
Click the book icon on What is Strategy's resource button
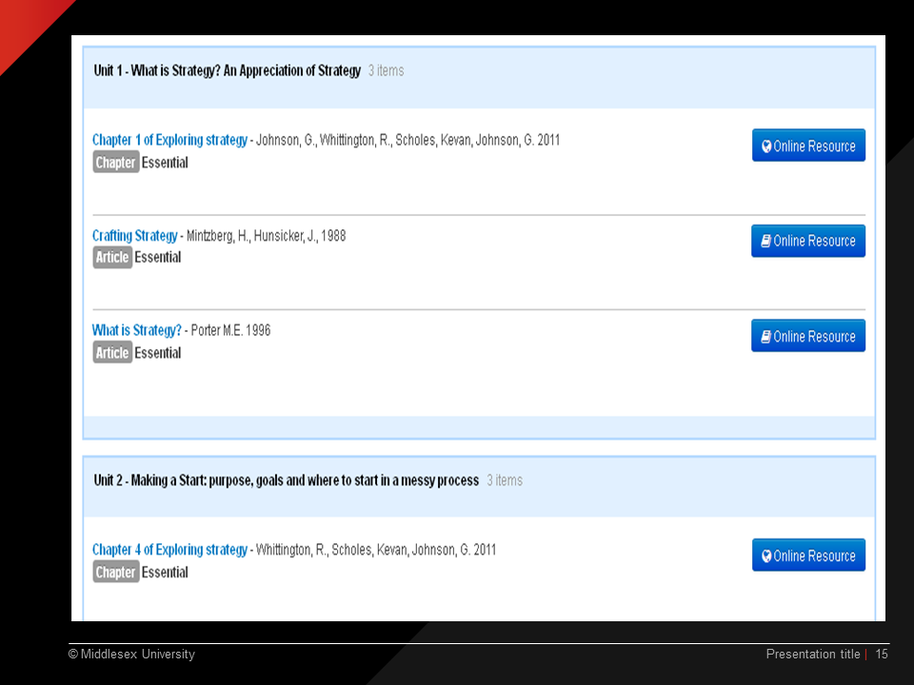coord(765,337)
